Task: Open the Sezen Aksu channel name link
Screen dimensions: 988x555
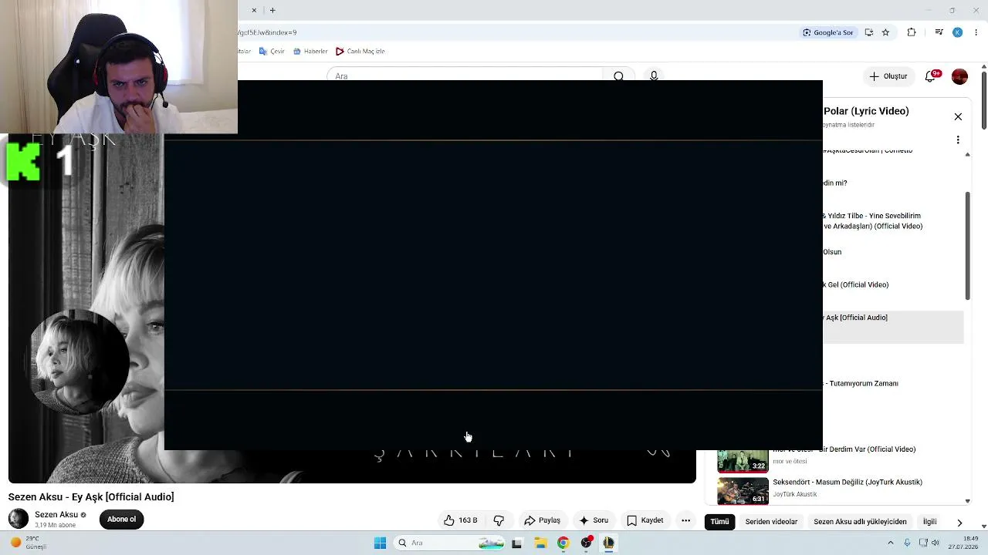Action: [x=56, y=515]
